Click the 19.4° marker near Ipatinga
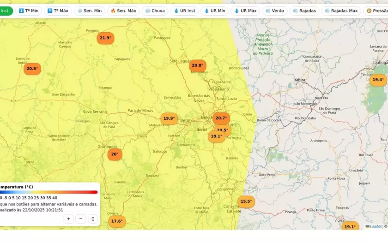 [378, 80]
